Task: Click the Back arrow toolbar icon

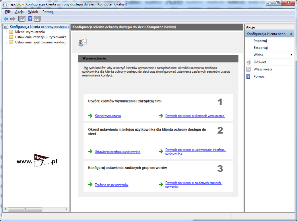Action: (x=6, y=19)
